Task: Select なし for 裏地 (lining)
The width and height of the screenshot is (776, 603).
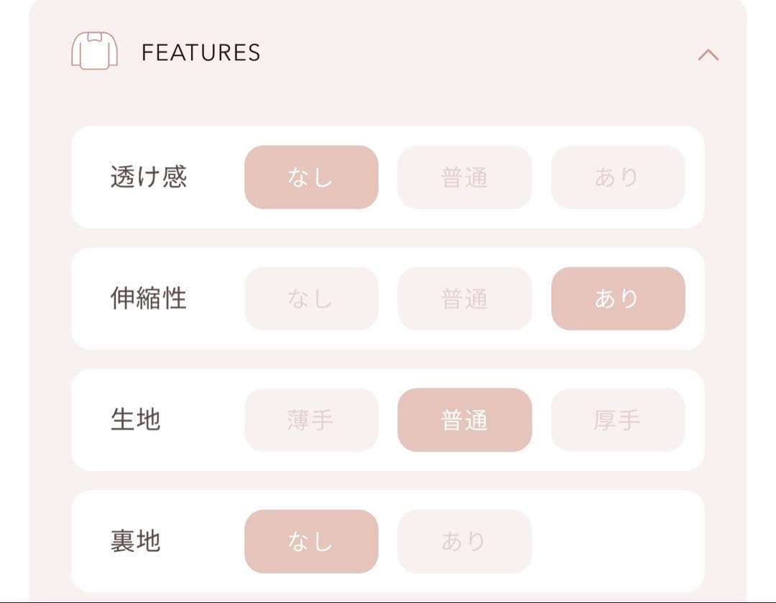Action: (311, 542)
